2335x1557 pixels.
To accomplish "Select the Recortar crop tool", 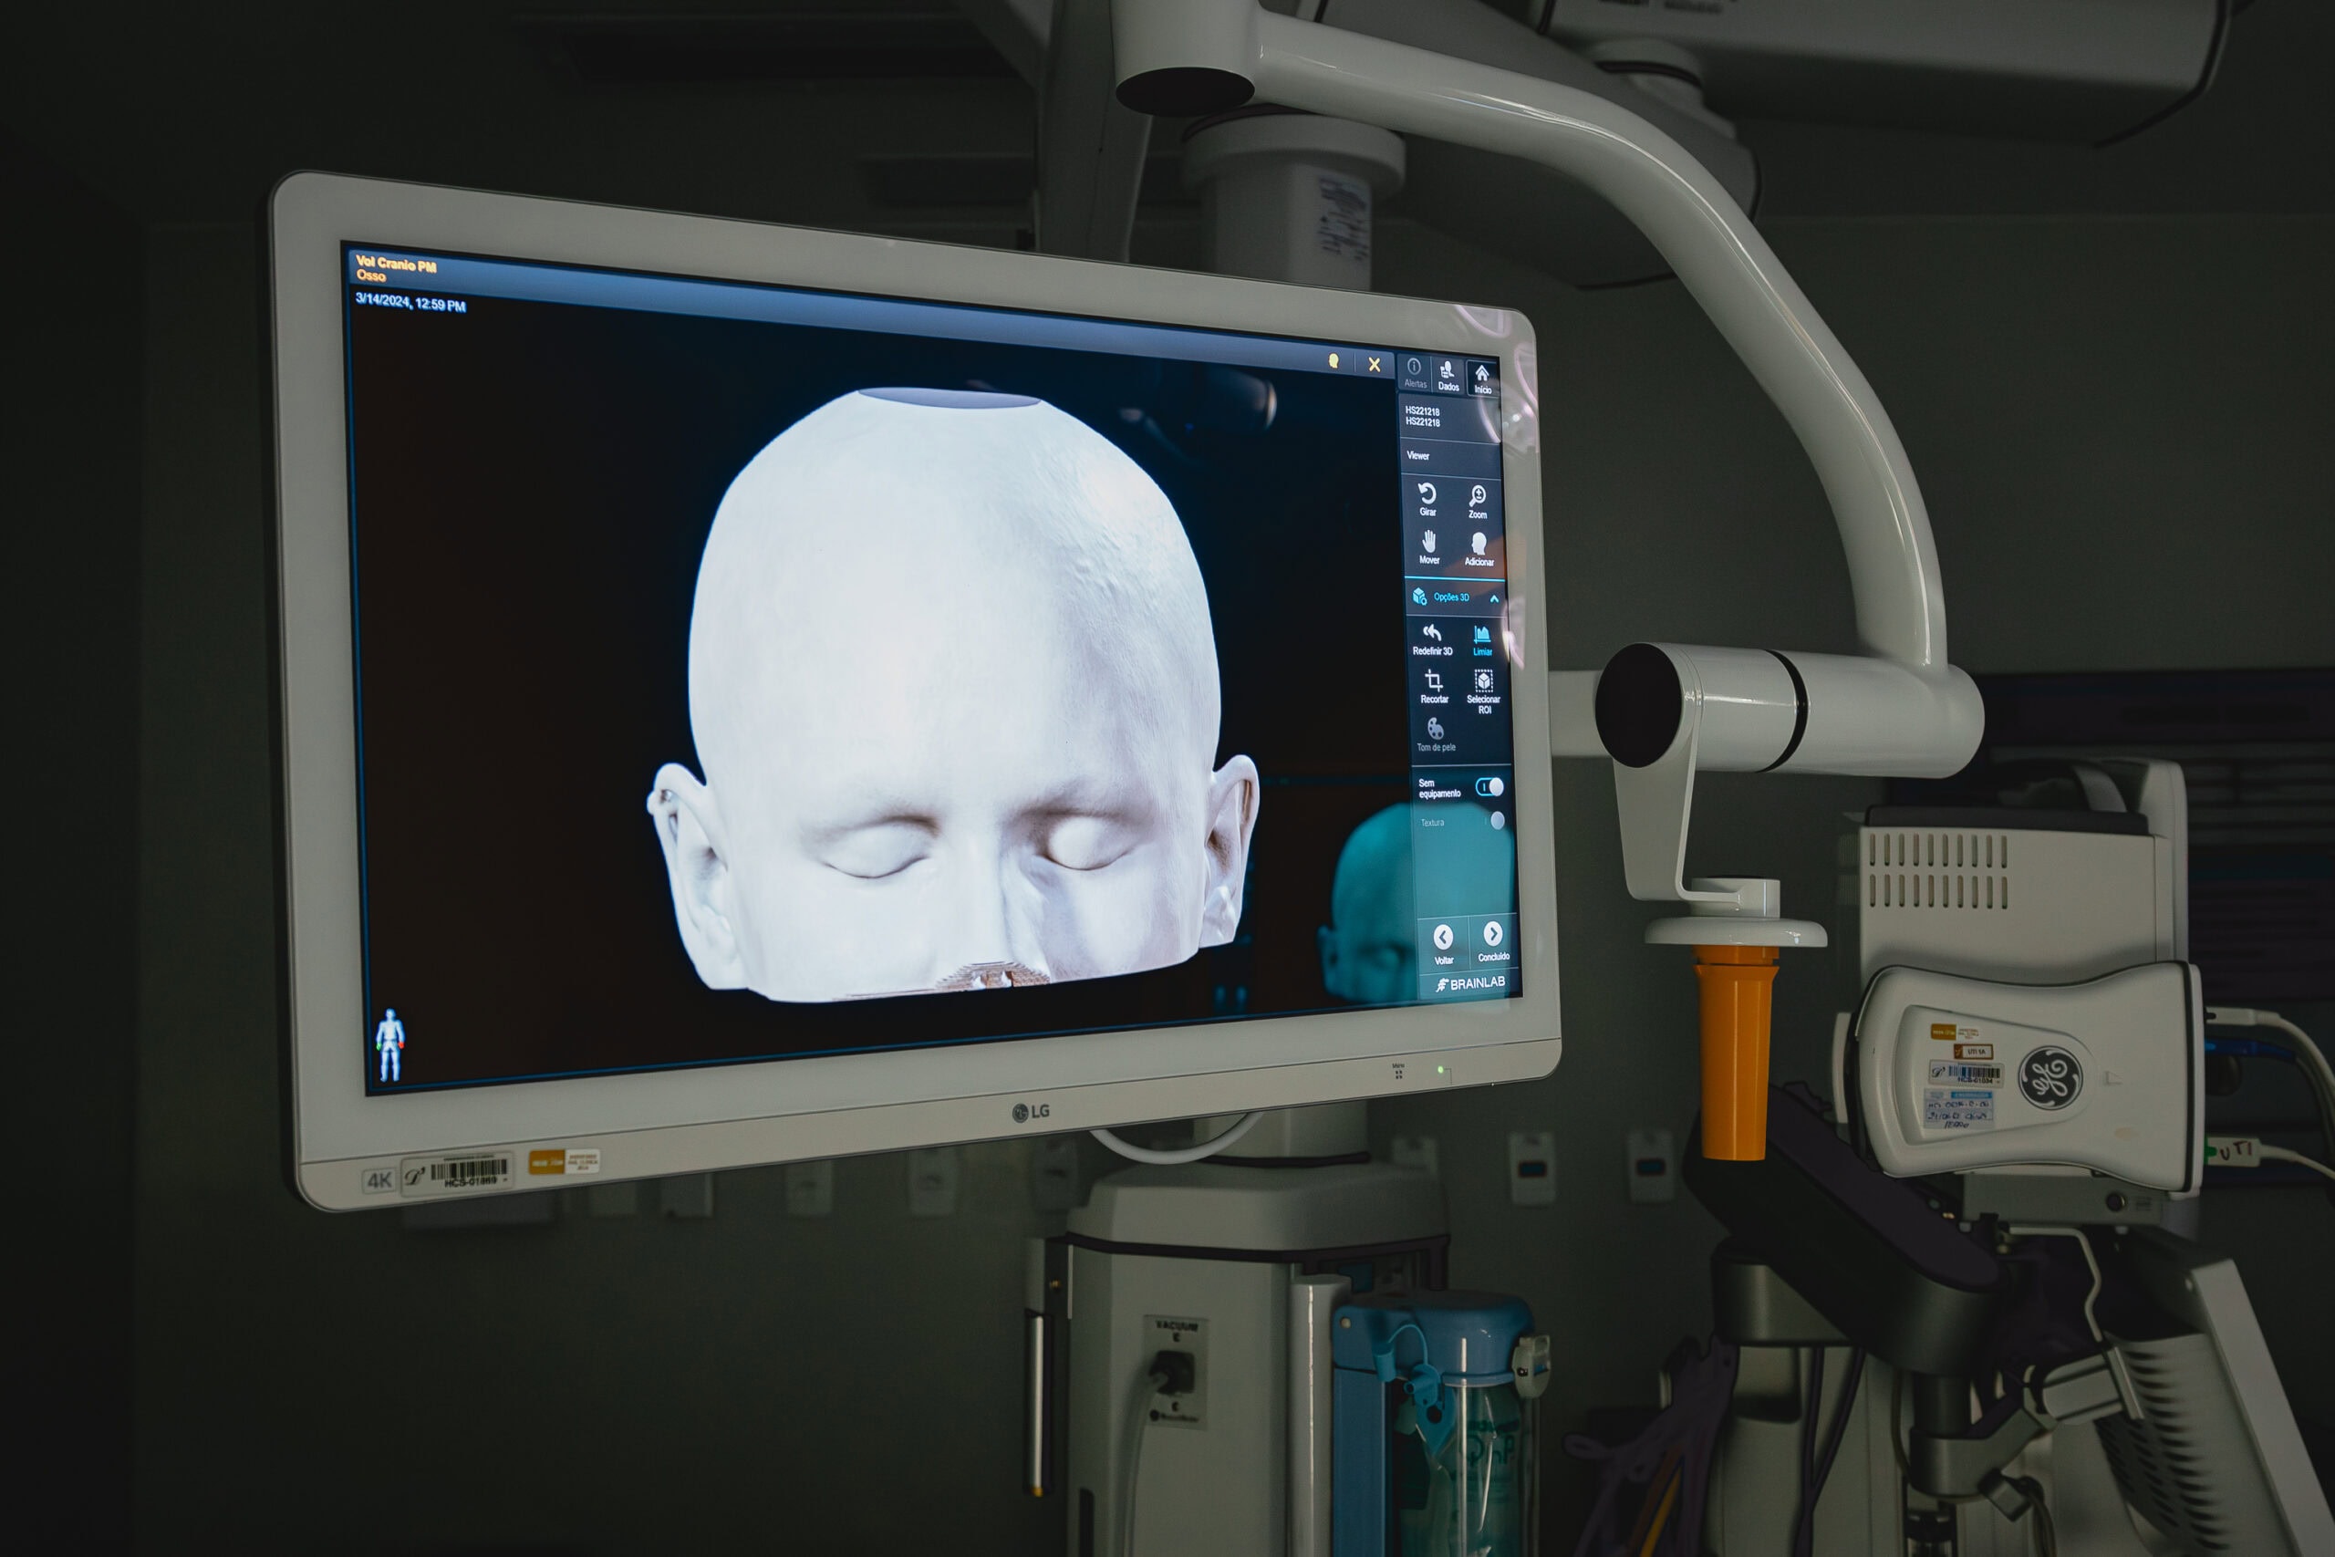I will click(1434, 683).
